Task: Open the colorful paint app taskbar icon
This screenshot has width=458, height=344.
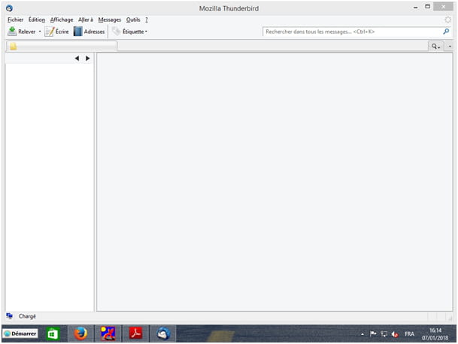Action: (108, 333)
